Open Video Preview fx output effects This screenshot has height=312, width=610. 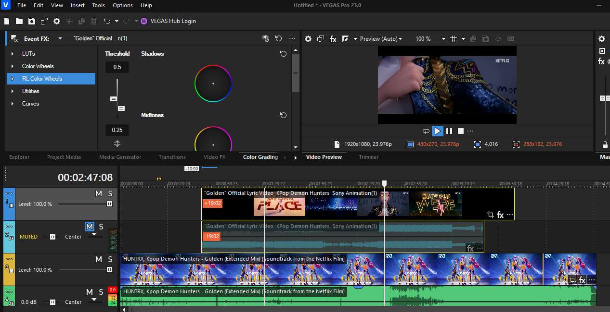click(333, 39)
